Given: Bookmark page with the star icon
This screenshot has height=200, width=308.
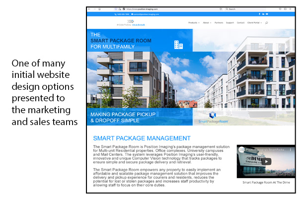Looking at the screenshot, I should 221,9.
